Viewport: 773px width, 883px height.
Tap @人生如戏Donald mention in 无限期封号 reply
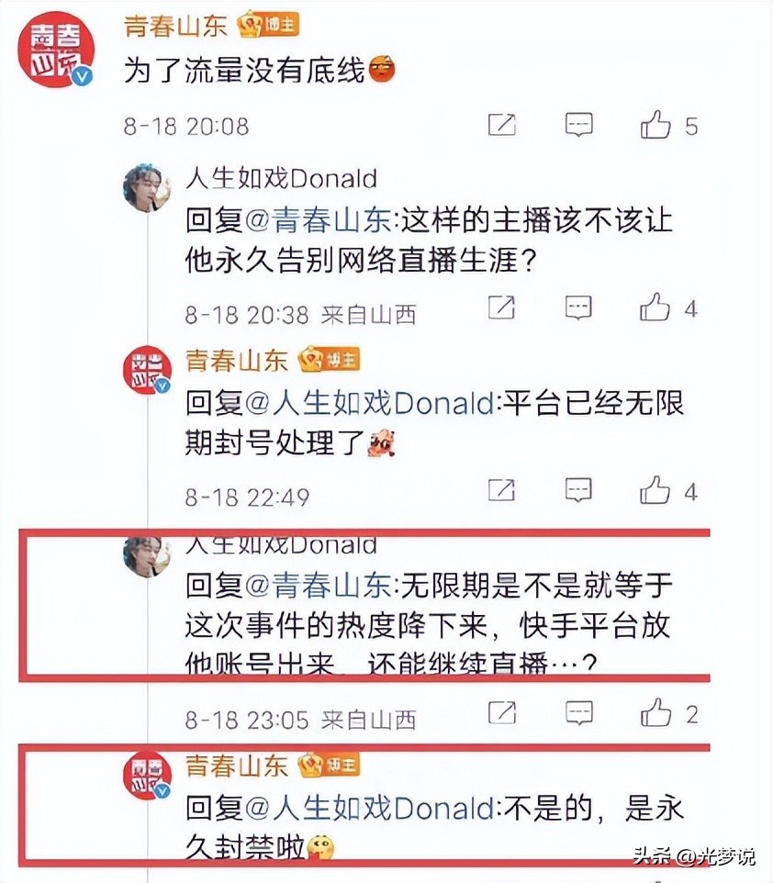point(370,403)
